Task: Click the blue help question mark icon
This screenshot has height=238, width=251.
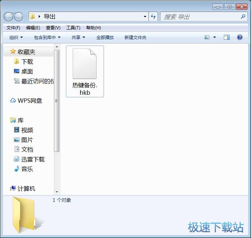Action: click(x=240, y=37)
